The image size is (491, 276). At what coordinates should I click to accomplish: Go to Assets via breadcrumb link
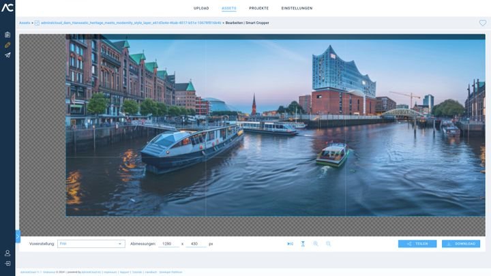click(x=25, y=23)
